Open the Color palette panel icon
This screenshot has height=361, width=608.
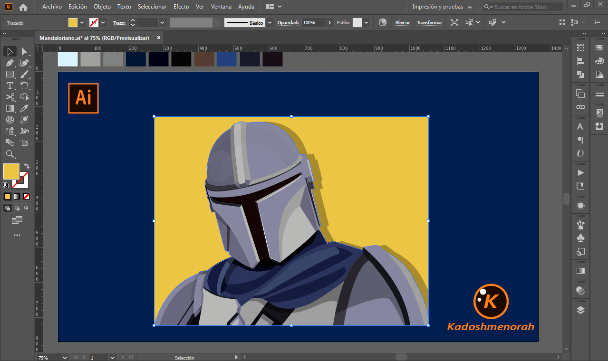pyautogui.click(x=599, y=61)
